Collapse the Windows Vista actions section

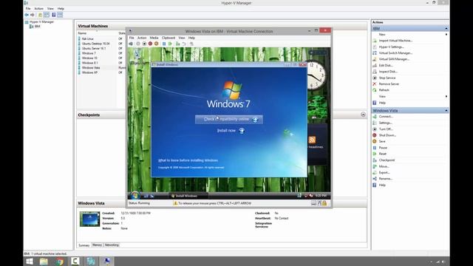(446, 111)
